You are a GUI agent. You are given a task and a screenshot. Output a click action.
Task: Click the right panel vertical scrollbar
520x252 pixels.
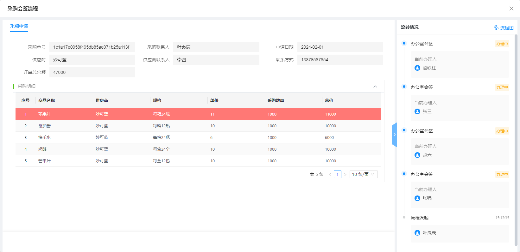point(516,139)
